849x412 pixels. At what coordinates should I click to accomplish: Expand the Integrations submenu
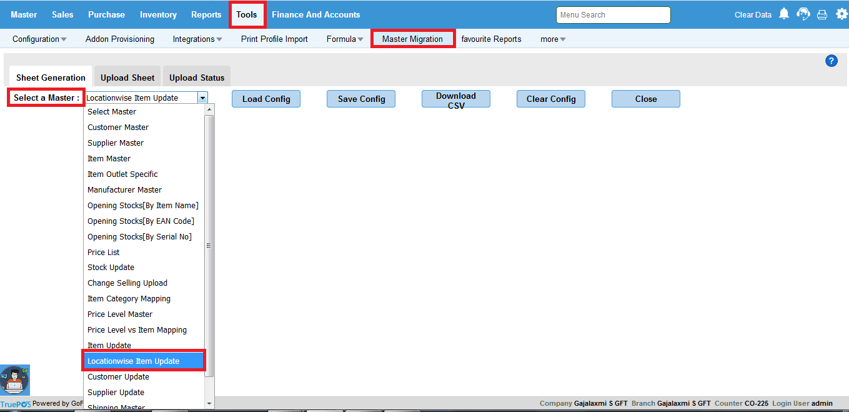pos(197,39)
